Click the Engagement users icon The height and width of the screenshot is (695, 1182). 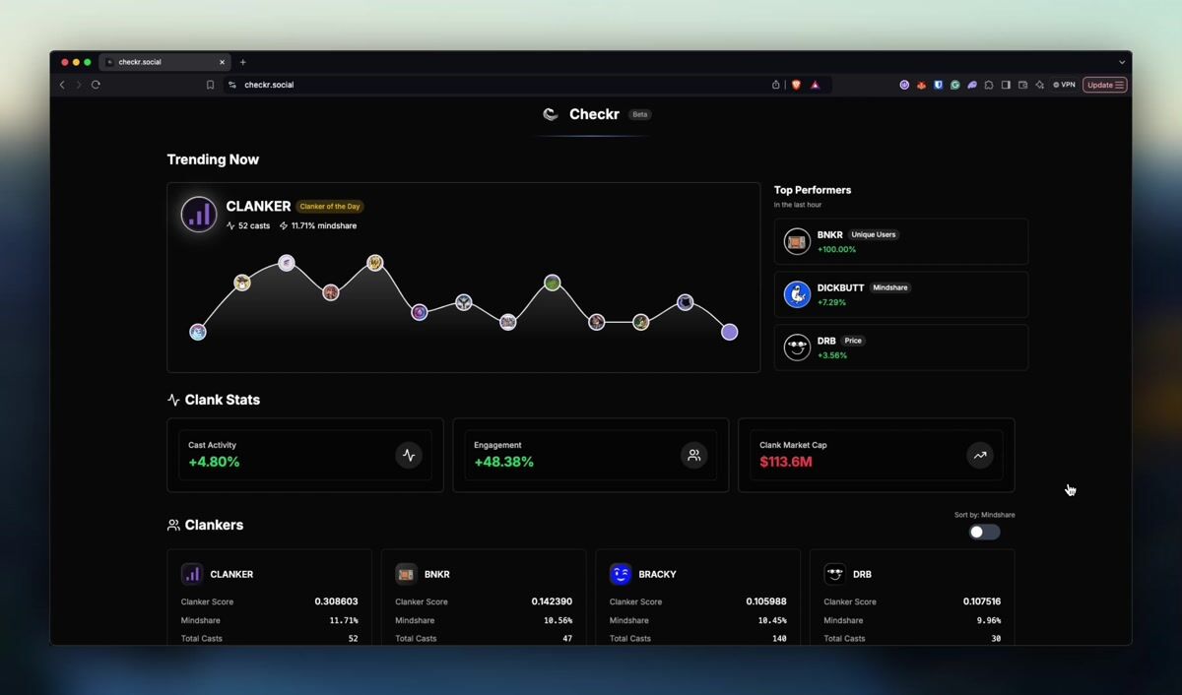click(x=693, y=455)
